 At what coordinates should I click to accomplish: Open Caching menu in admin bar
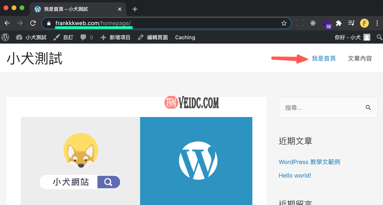(185, 37)
